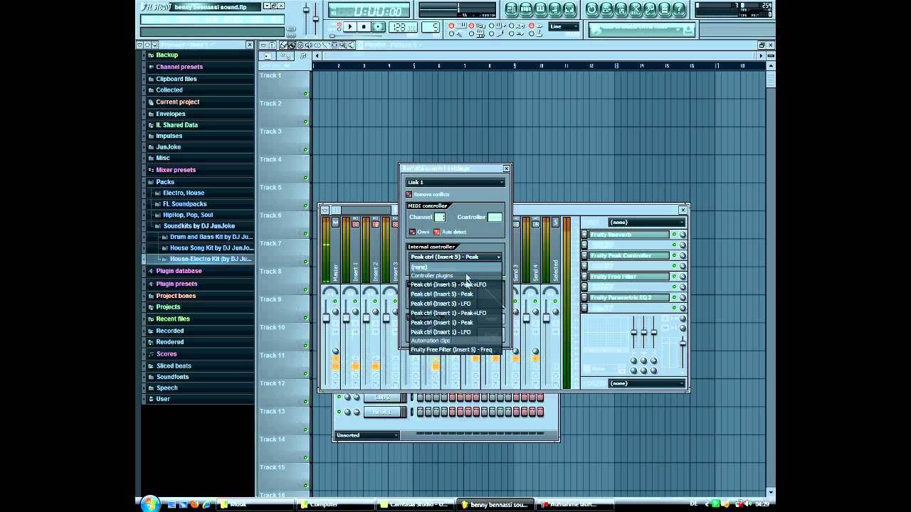This screenshot has width=911, height=512.
Task: Toggle Track 1 mute light
Action: pyautogui.click(x=306, y=94)
